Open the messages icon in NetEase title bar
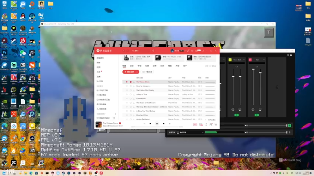 pos(197,51)
